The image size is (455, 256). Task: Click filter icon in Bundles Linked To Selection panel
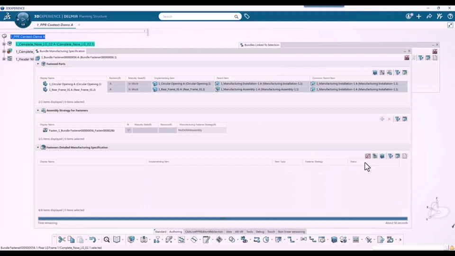[421, 58]
